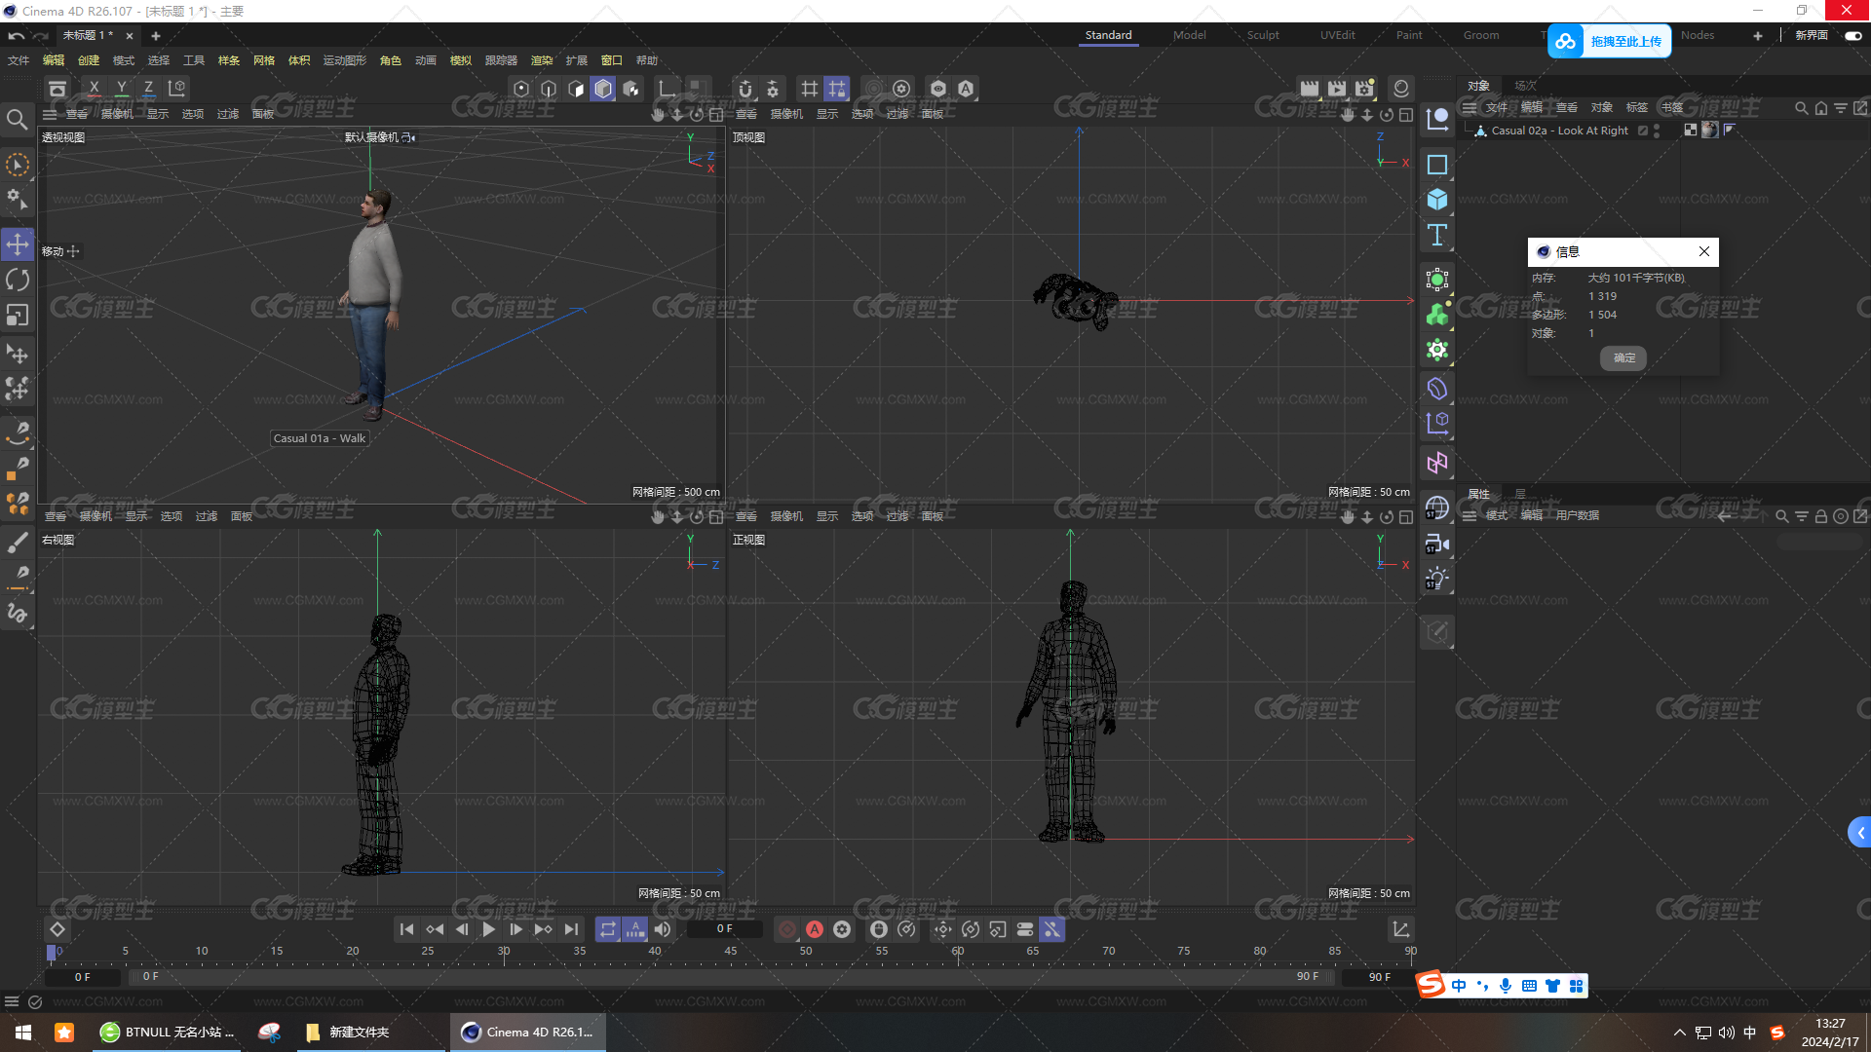The height and width of the screenshot is (1052, 1871).
Task: Open render to picture viewer
Action: [1337, 89]
